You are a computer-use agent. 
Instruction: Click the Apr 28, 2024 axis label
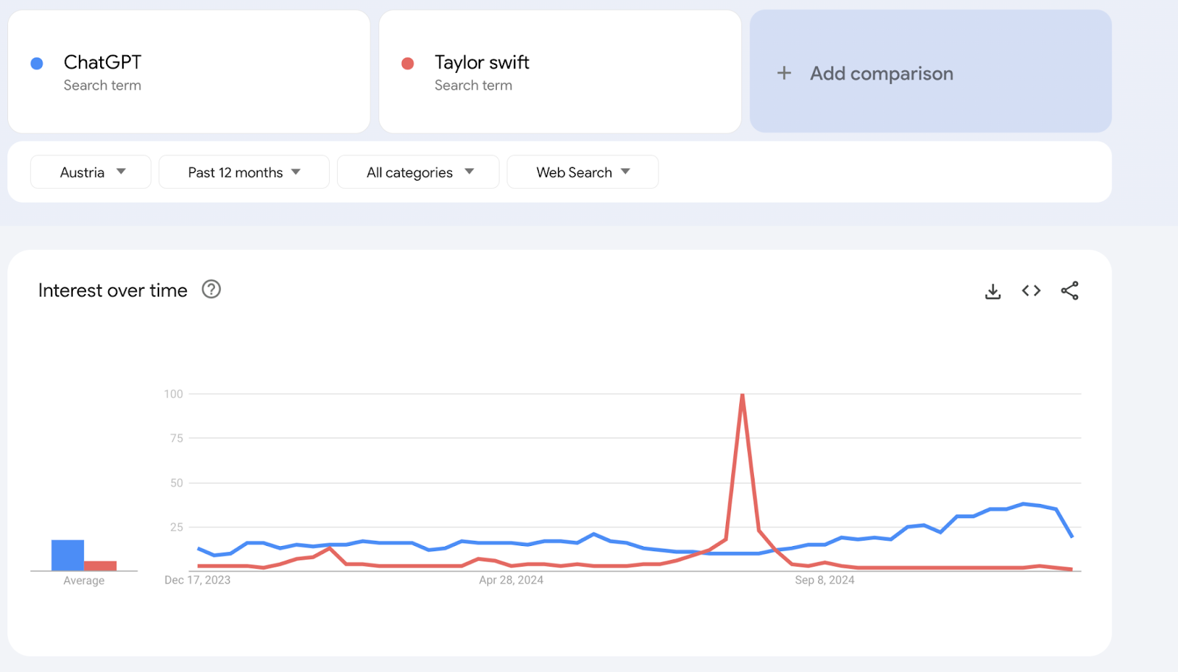coord(511,580)
